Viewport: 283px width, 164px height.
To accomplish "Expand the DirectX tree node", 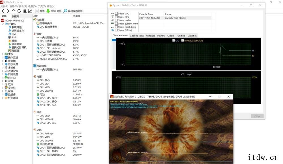I will [3, 77].
